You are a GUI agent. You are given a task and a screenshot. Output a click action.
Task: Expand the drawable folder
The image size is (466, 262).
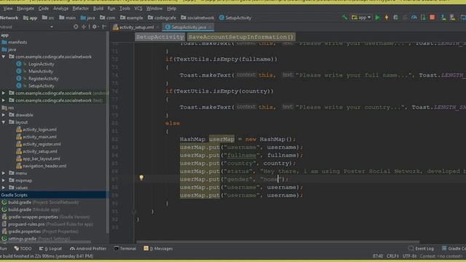pos(4,115)
